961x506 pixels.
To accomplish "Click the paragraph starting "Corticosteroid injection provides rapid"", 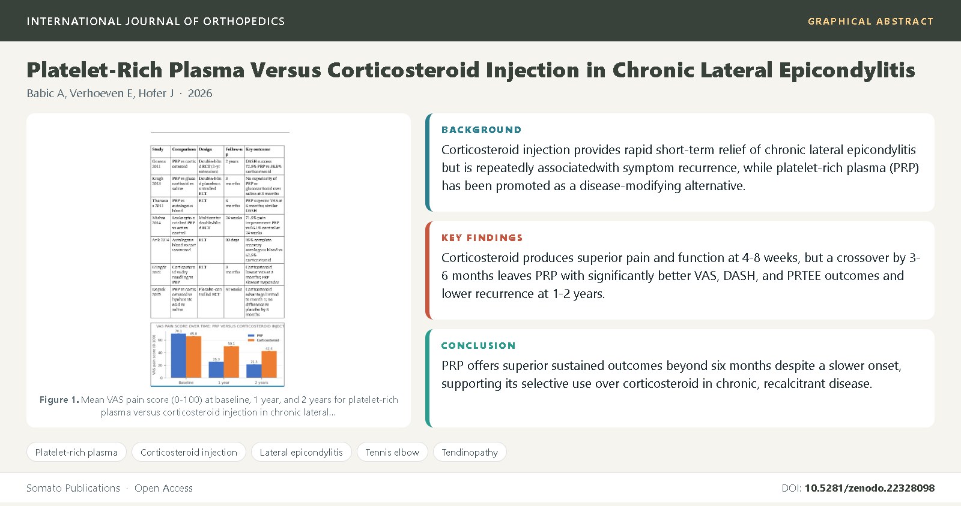I will click(x=681, y=168).
